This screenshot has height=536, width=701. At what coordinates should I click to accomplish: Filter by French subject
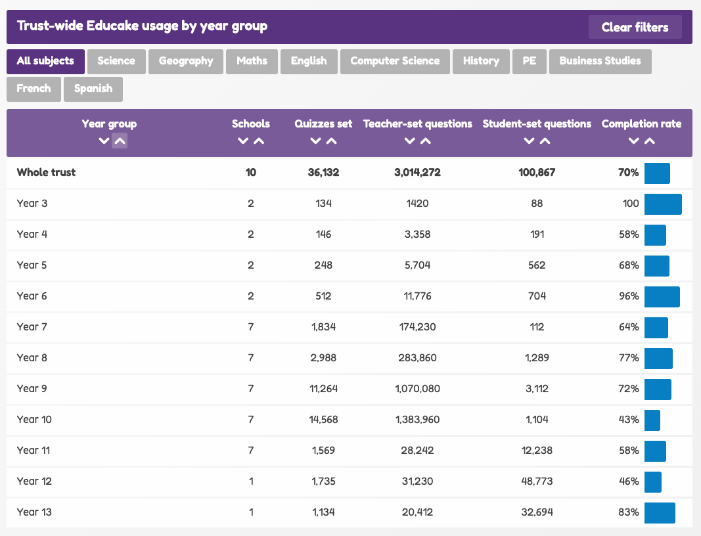click(x=34, y=89)
